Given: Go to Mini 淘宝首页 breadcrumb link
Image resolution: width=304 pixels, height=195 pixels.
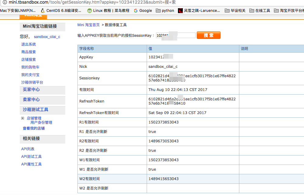Looking at the screenshot, I should [x=88, y=25].
